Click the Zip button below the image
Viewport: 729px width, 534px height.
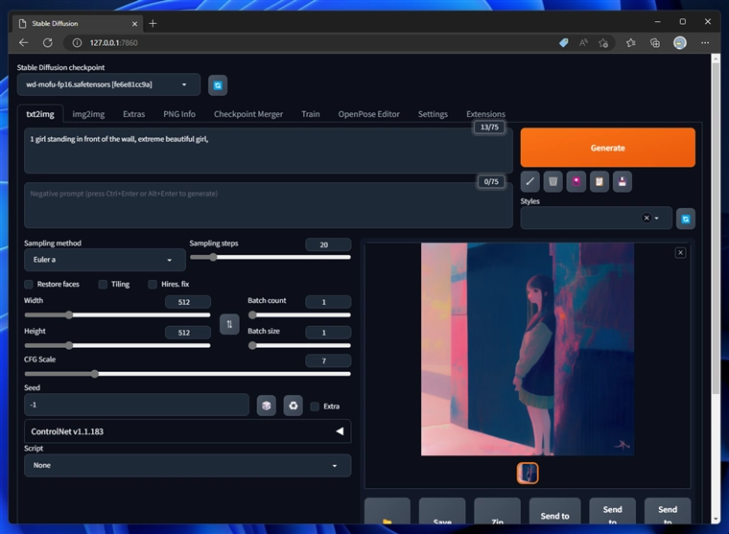(x=497, y=511)
